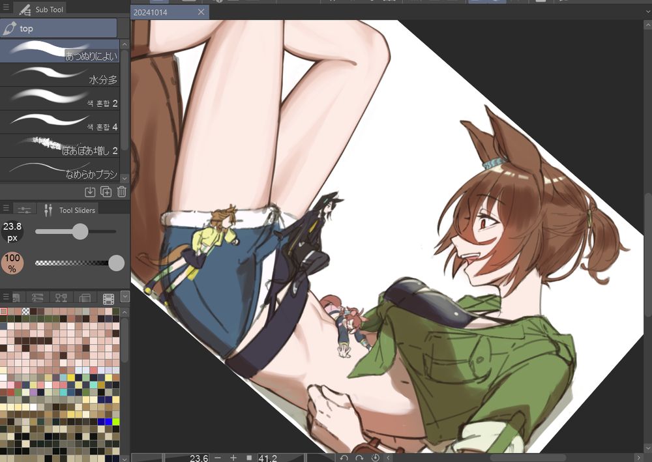Pick the transparent checkerboard swatch

pyautogui.click(x=26, y=311)
